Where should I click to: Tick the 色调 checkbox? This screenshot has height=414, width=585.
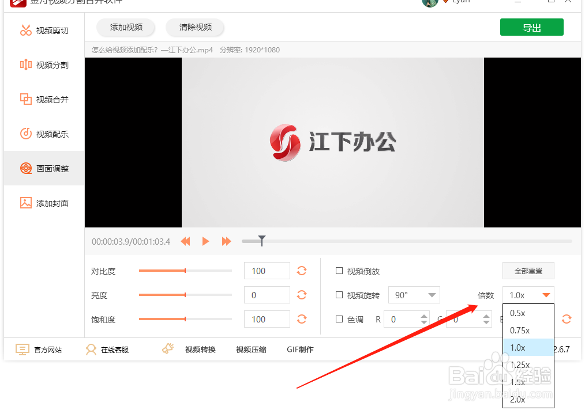339,319
